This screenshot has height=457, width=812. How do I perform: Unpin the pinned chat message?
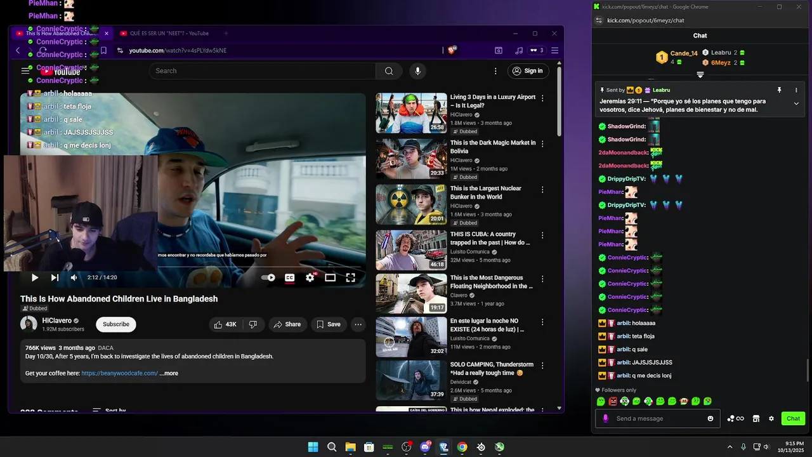point(780,90)
